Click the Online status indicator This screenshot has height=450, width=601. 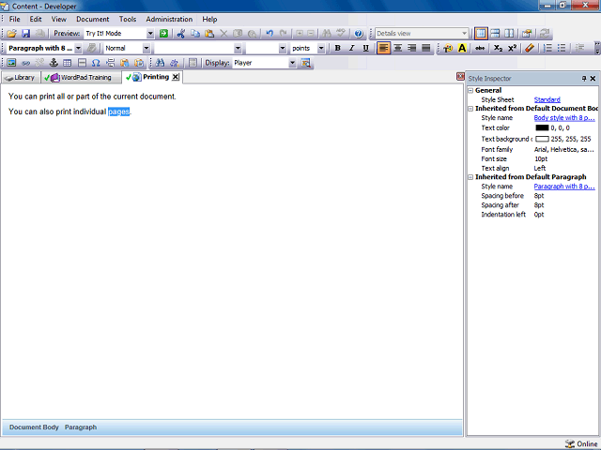point(581,443)
